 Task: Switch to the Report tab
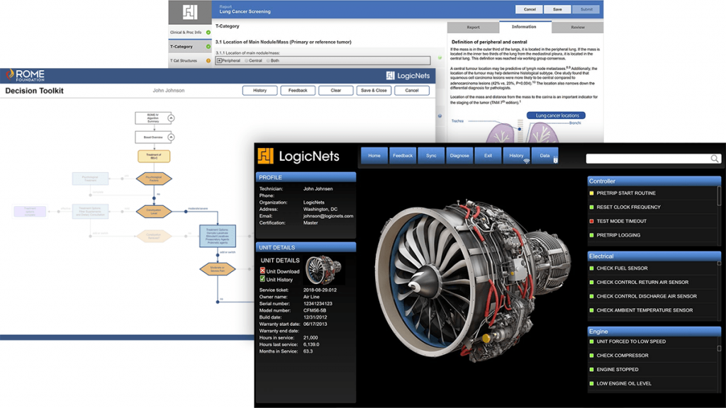[473, 26]
